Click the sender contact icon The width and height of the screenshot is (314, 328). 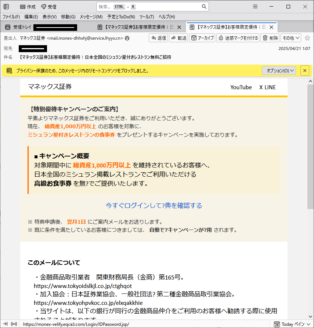pyautogui.click(x=127, y=38)
